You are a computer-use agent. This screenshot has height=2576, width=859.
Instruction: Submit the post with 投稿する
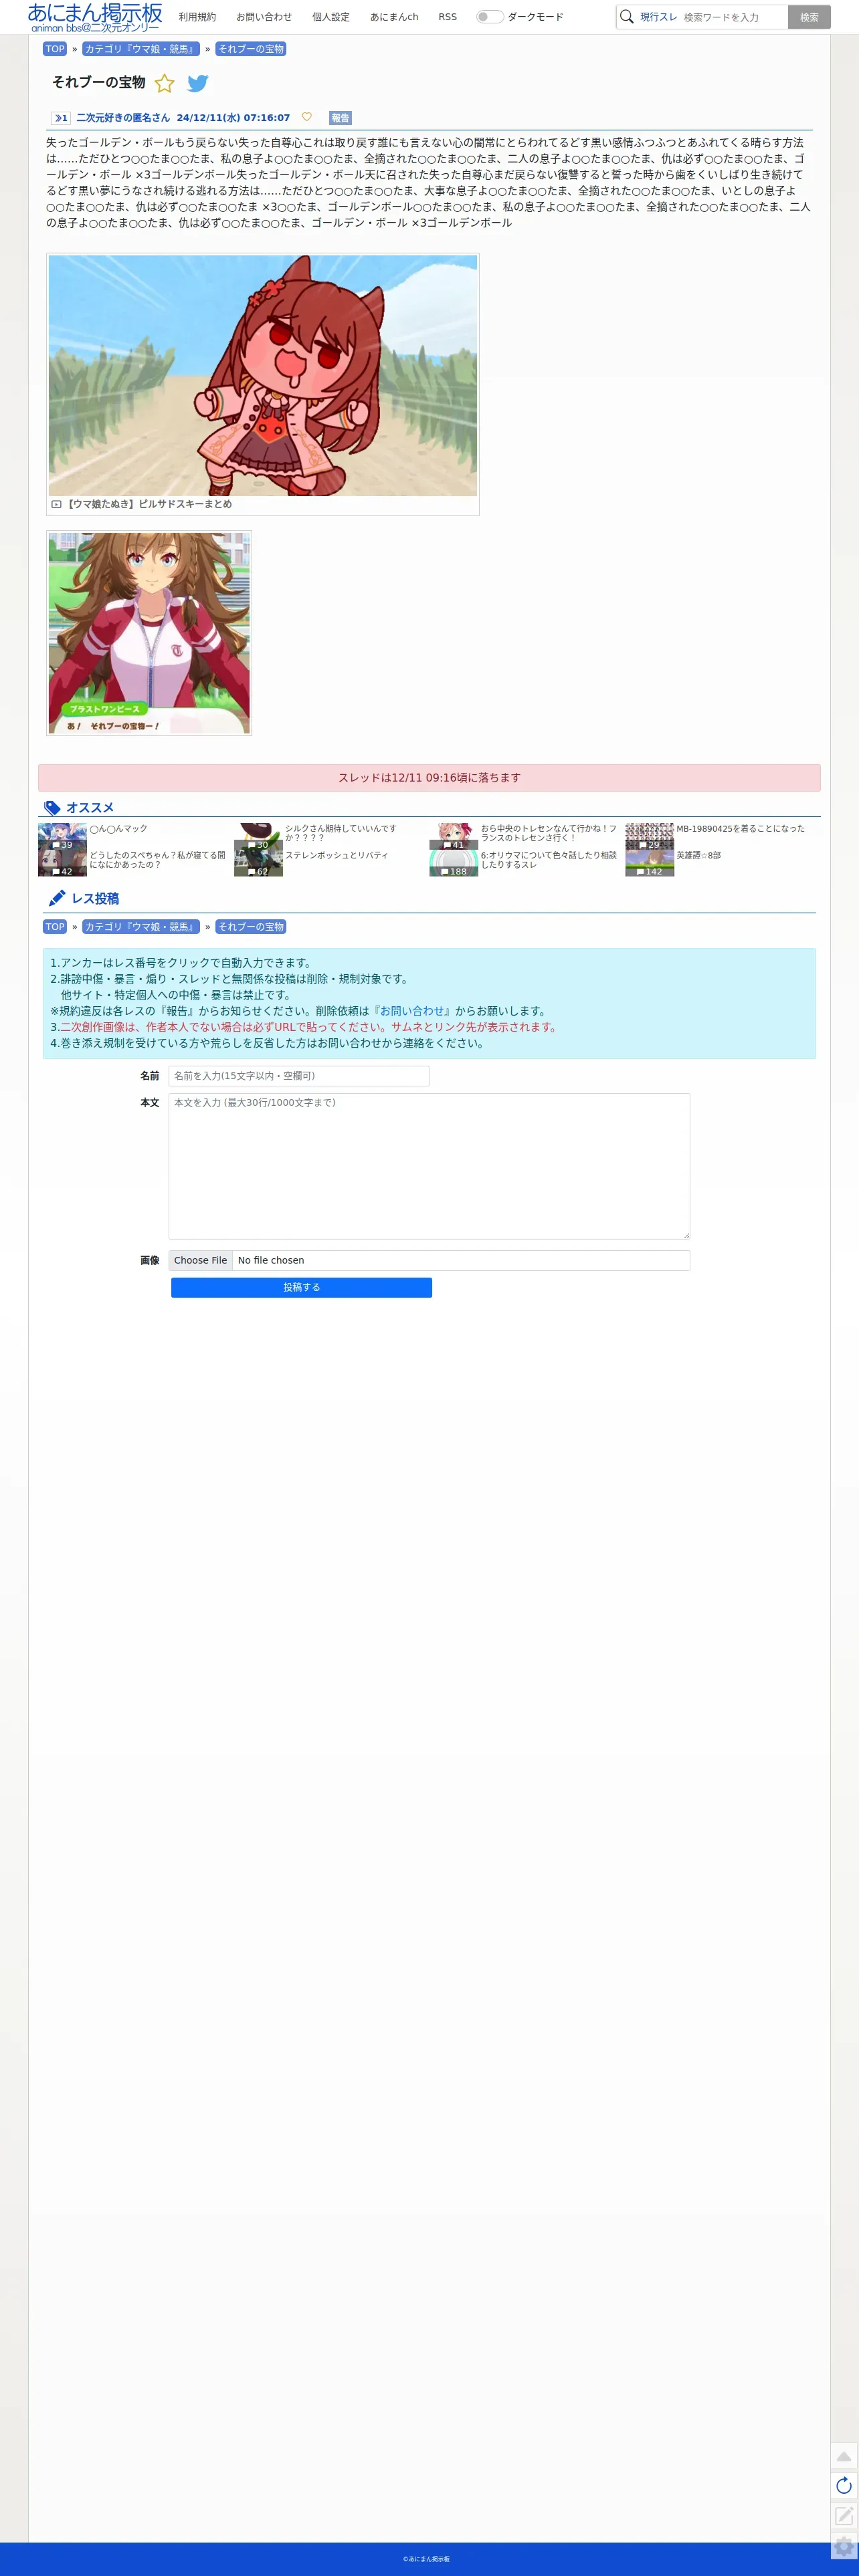coord(301,1287)
